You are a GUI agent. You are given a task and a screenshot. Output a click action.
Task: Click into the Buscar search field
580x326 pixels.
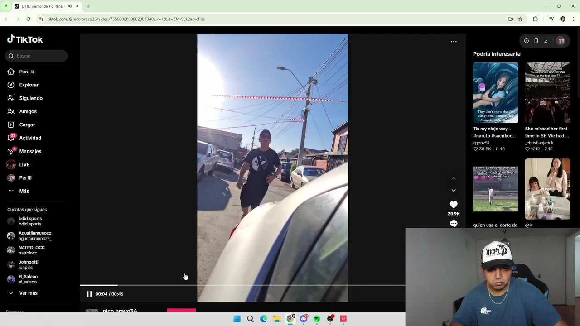[37, 56]
